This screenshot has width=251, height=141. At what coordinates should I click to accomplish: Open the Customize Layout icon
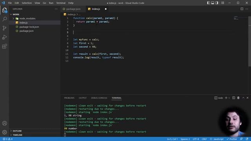coord(223,3)
